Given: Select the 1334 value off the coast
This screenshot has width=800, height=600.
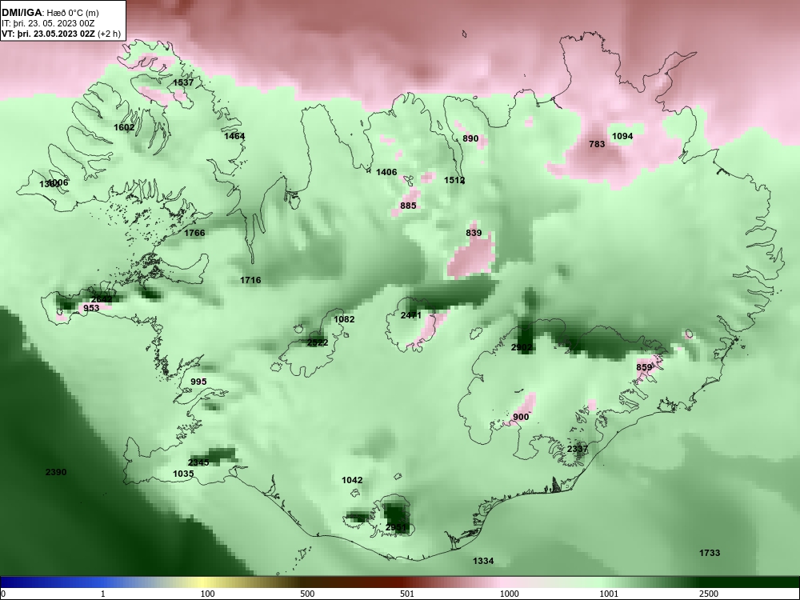Looking at the screenshot, I should coord(483,561).
